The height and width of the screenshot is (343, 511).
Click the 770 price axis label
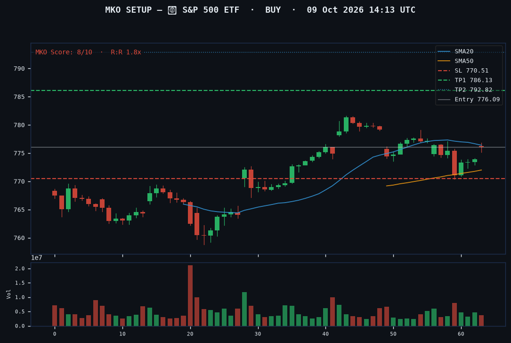19,181
